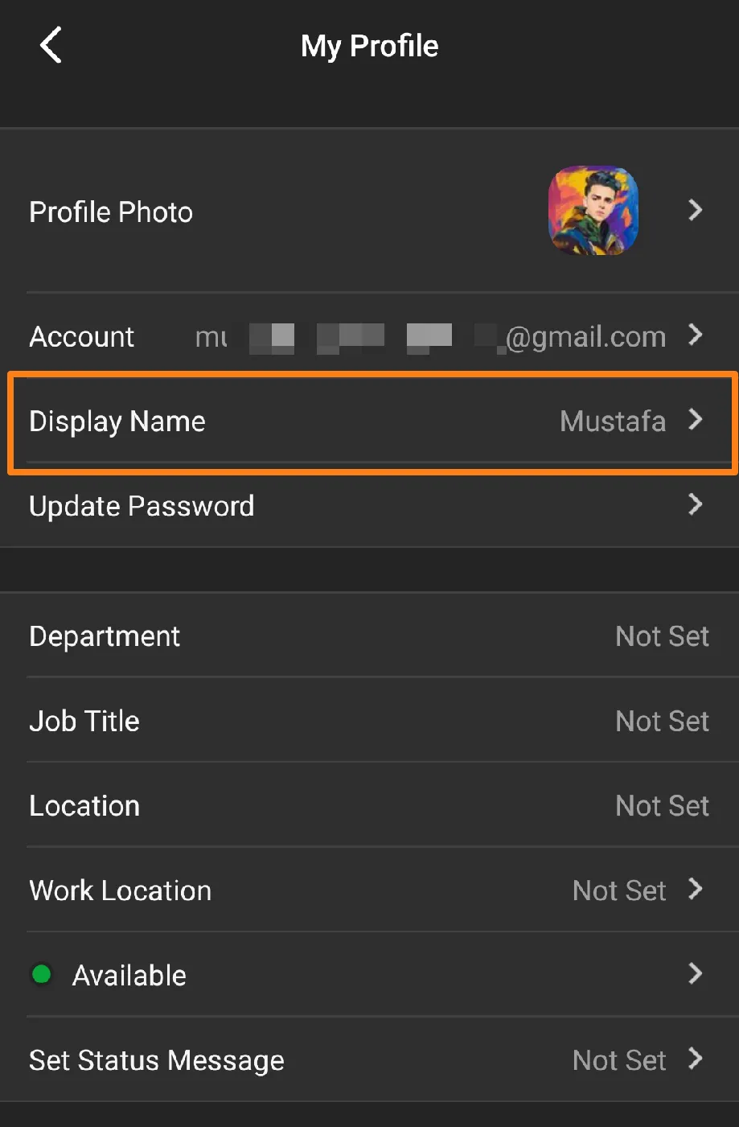
Task: Select the Job Title row
Action: pos(369,721)
